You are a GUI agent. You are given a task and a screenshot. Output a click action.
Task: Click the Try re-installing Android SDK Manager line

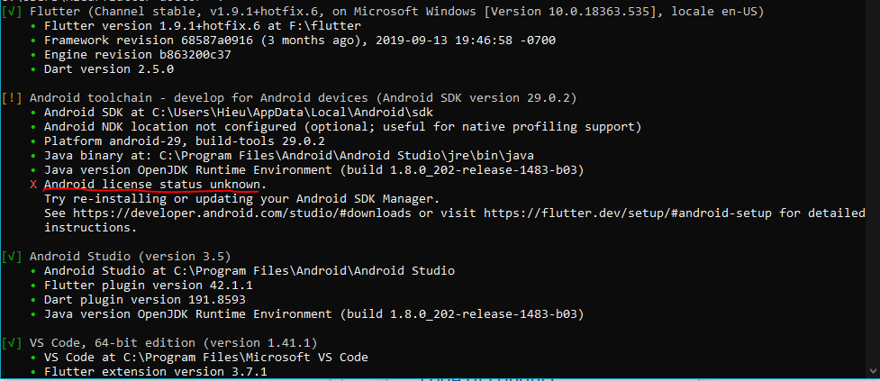(241, 199)
